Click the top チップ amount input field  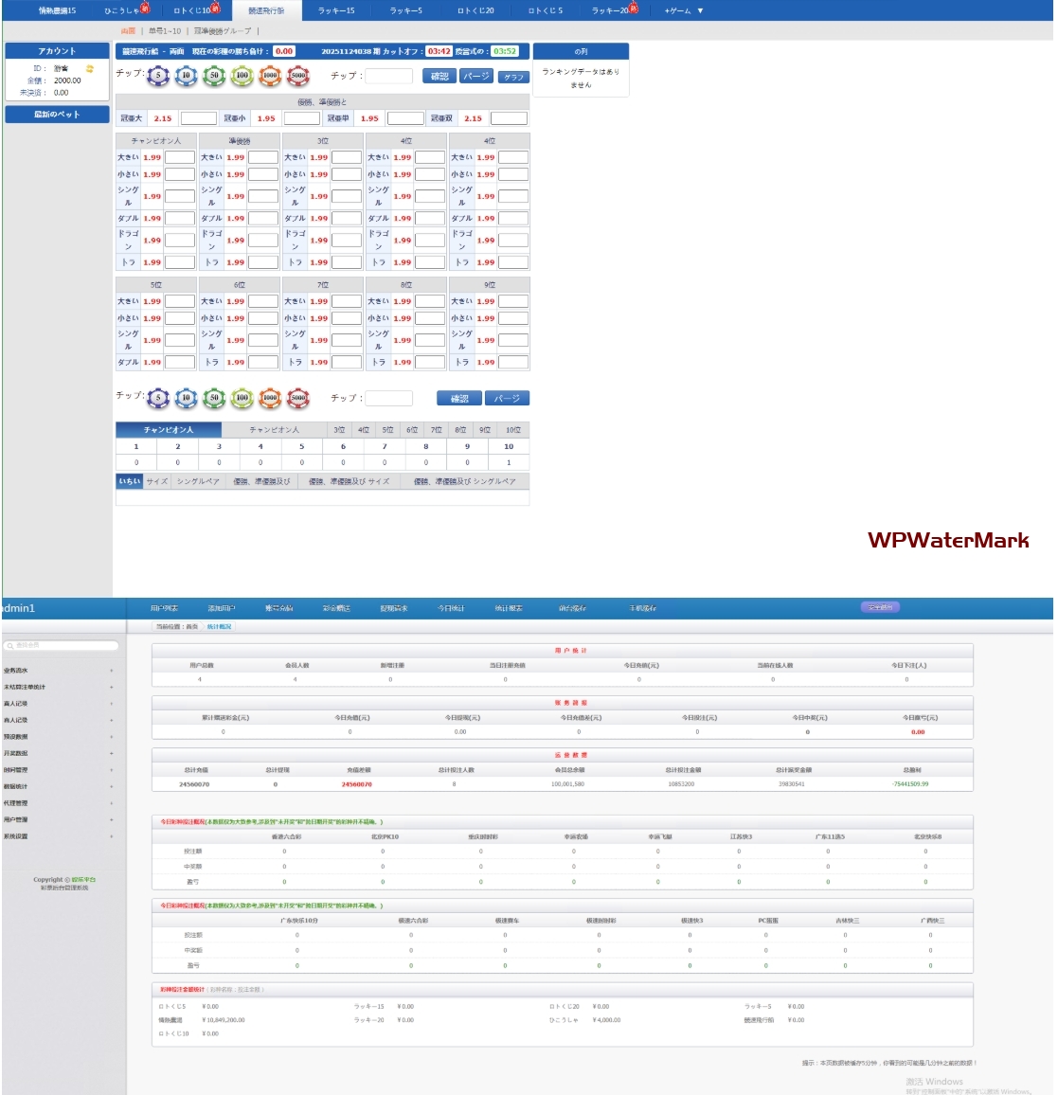(389, 76)
